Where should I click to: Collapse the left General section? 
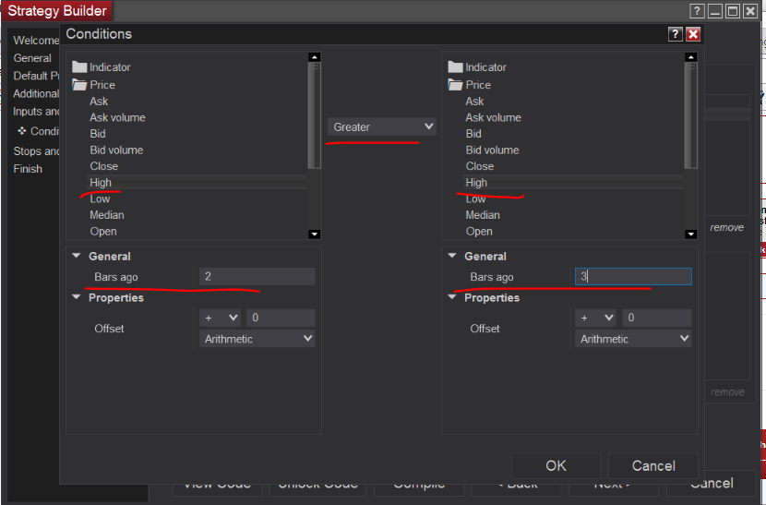pyautogui.click(x=77, y=256)
